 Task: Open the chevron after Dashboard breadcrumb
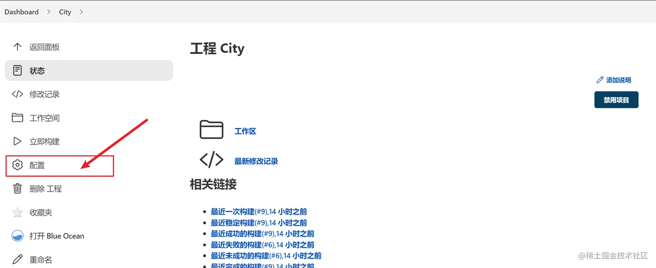pyautogui.click(x=49, y=12)
